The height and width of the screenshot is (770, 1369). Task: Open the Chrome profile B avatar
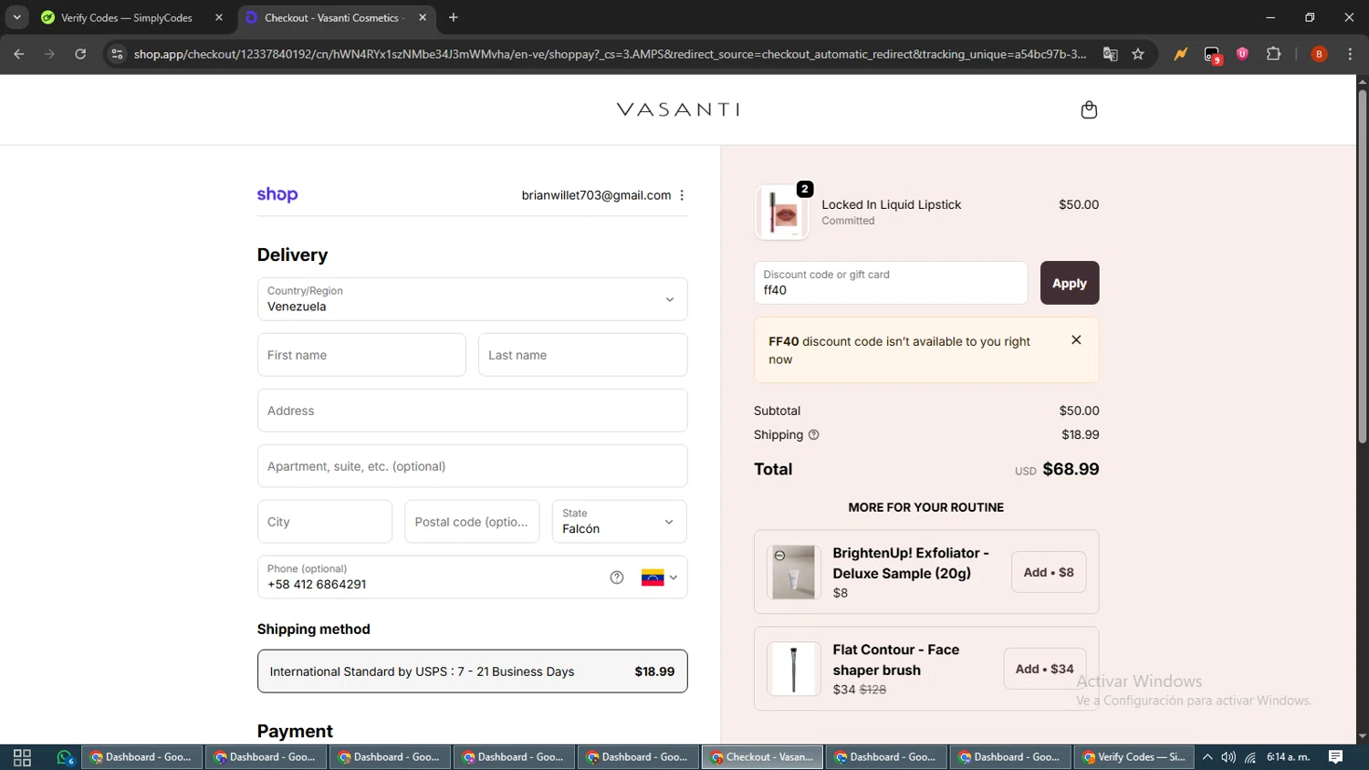coord(1319,54)
